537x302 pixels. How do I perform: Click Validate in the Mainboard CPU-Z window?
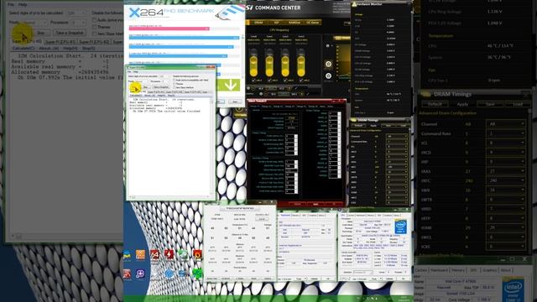(314, 279)
